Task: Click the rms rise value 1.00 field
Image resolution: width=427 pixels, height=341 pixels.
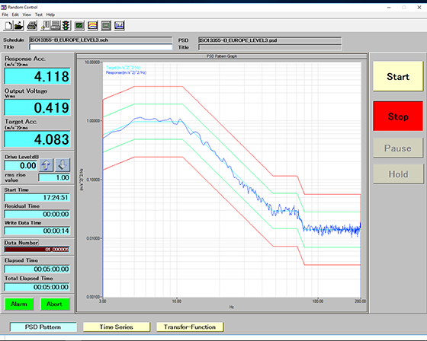Action: tap(54, 177)
